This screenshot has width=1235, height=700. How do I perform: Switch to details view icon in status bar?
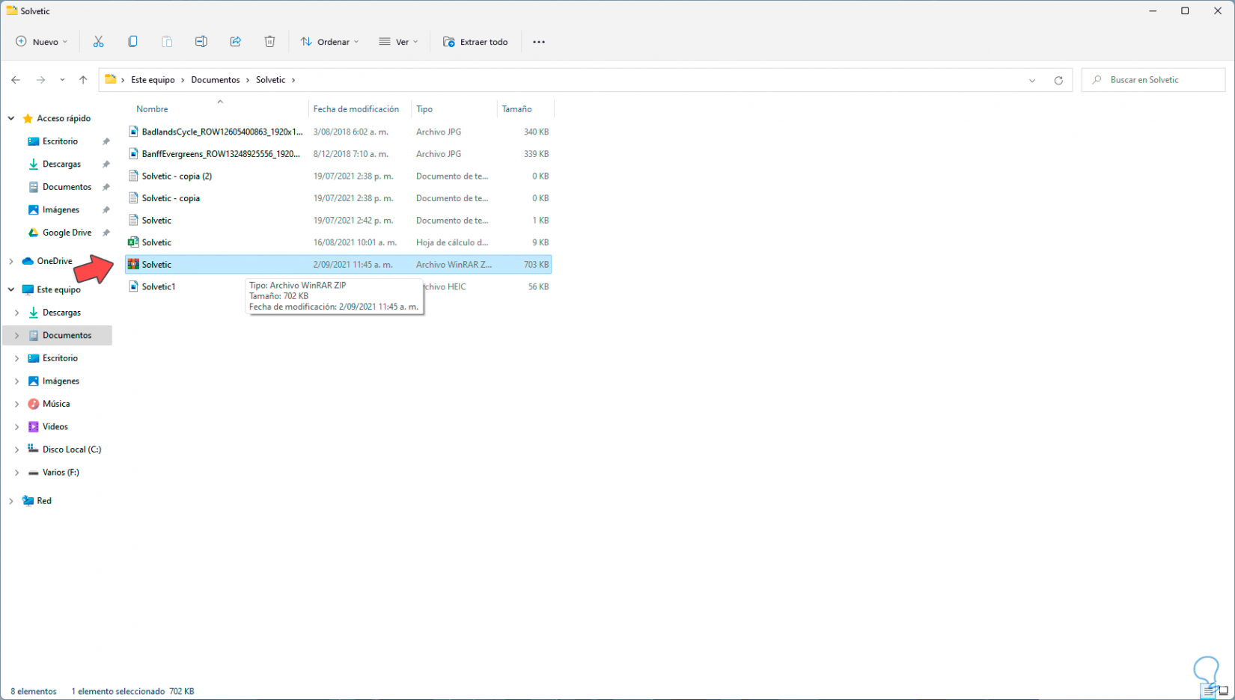click(1207, 691)
